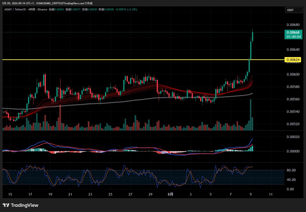
Task: Click the 0.00640 price axis label
Action: [293, 49]
